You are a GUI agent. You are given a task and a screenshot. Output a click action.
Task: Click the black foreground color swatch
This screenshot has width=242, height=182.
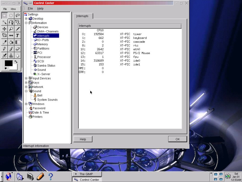click(8, 63)
